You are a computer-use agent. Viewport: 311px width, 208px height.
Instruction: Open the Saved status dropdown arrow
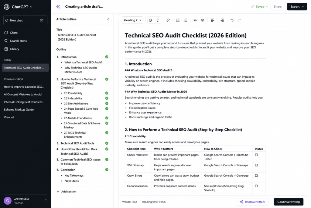(267, 7)
